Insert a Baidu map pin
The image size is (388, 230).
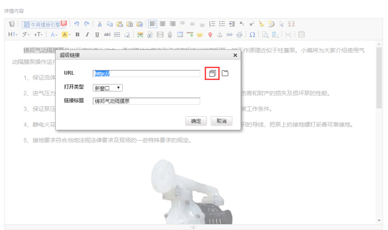click(x=210, y=35)
